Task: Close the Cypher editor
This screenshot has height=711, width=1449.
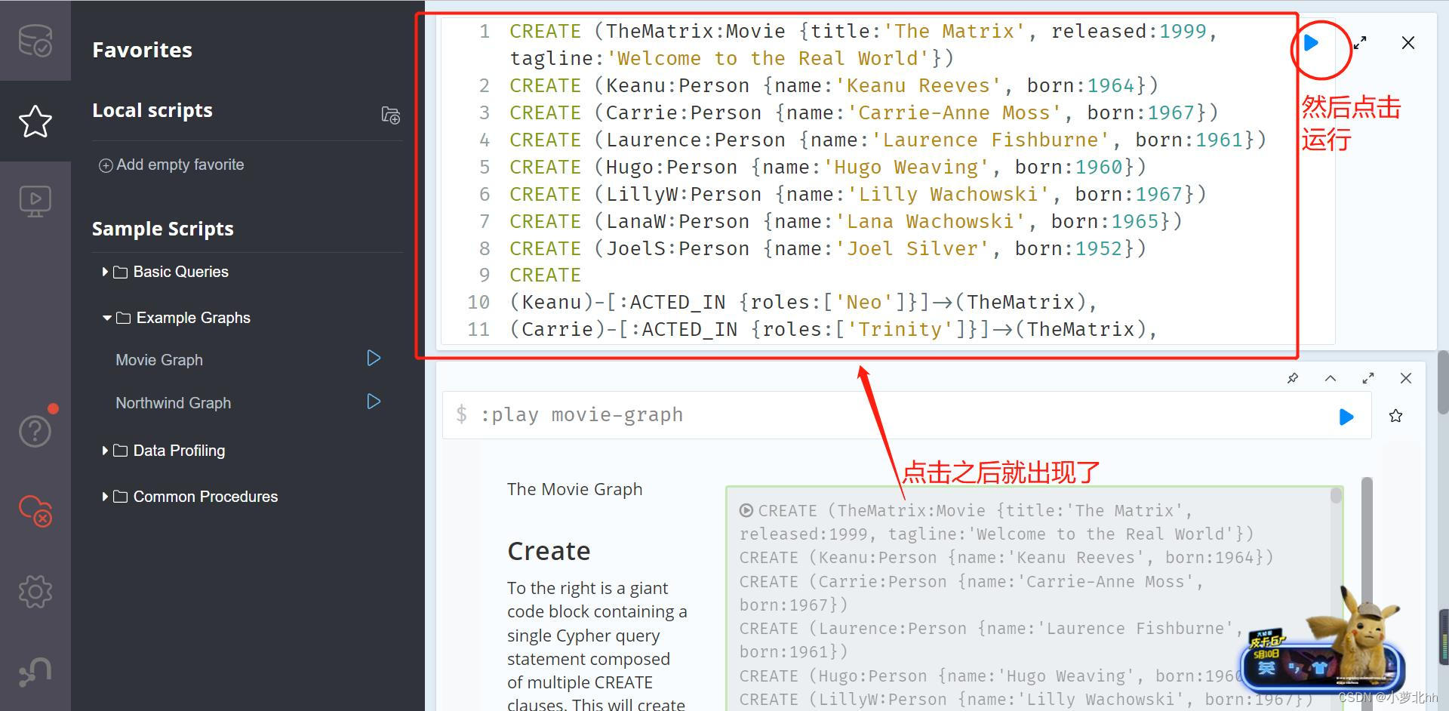Action: point(1408,43)
